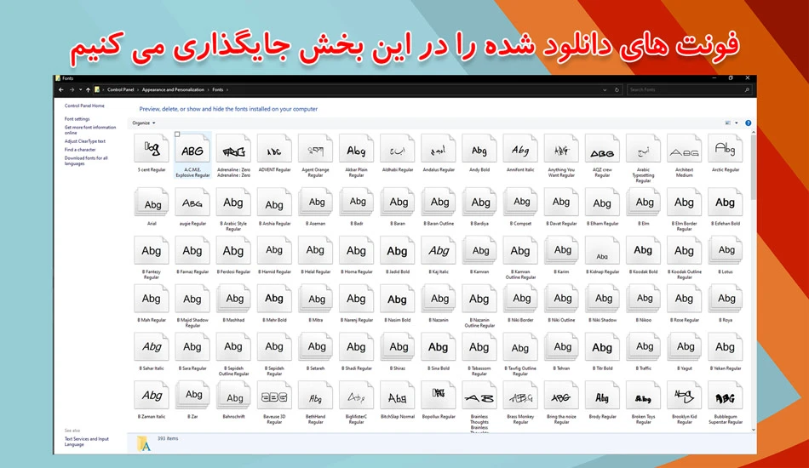Go forward with the Forward arrow

72,89
